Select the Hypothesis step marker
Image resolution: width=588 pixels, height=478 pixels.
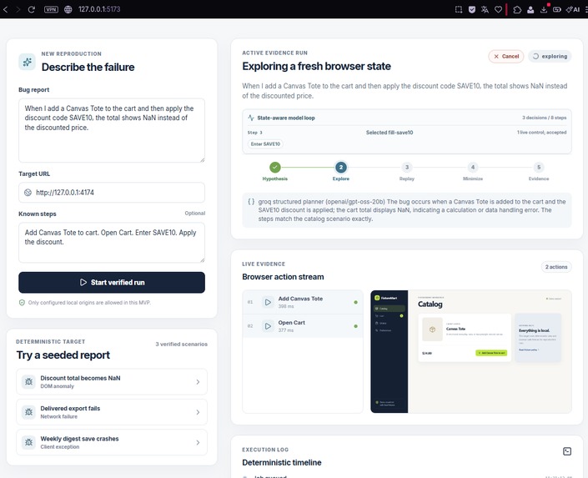click(x=275, y=168)
